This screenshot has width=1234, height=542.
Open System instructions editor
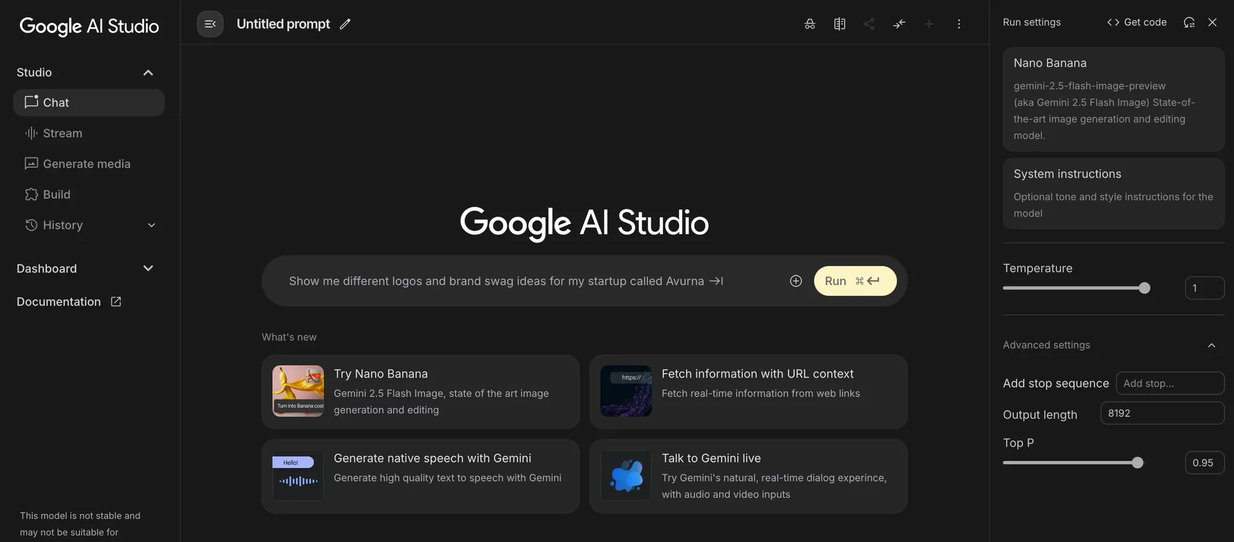[x=1113, y=193]
